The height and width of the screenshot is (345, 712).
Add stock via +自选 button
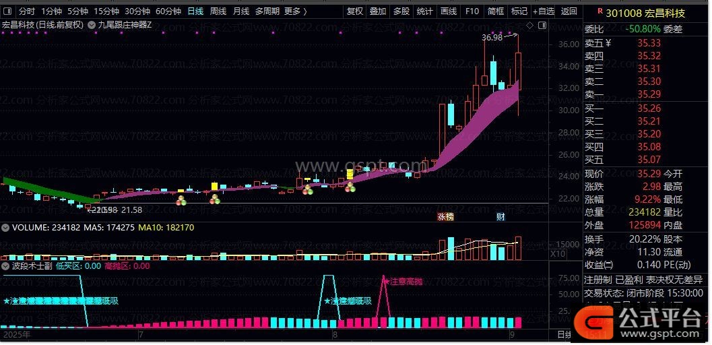coord(544,11)
